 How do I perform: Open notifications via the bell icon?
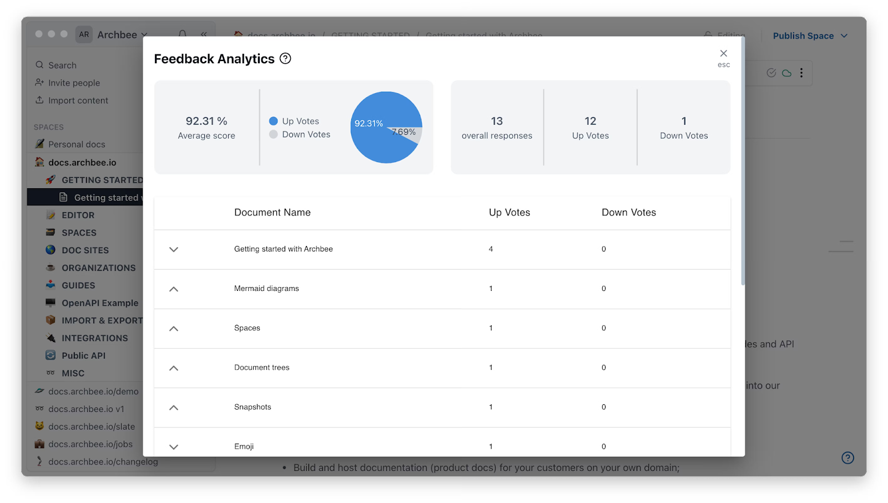click(x=183, y=34)
